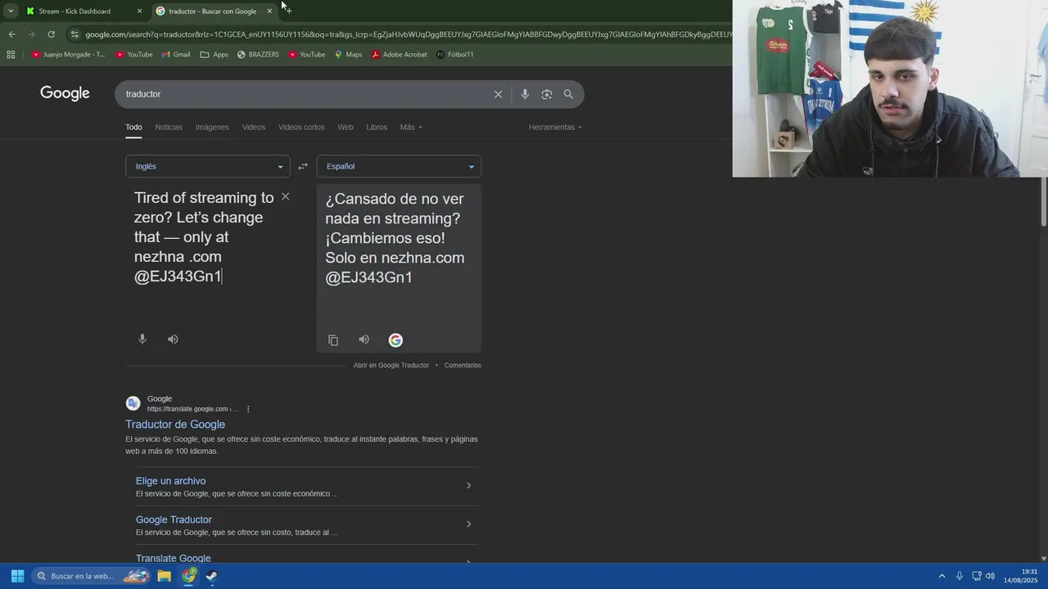Open the bookmarks apps grid
1048x589 pixels.
[11, 55]
